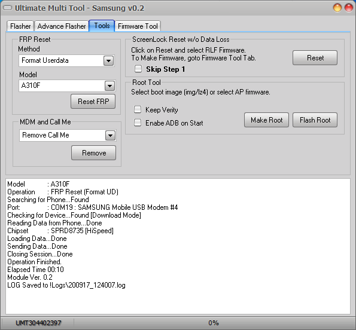Toggle Enabe ADB on Start checkbox

click(138, 123)
